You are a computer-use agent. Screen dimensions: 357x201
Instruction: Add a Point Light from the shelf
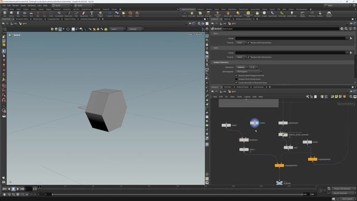192,13
